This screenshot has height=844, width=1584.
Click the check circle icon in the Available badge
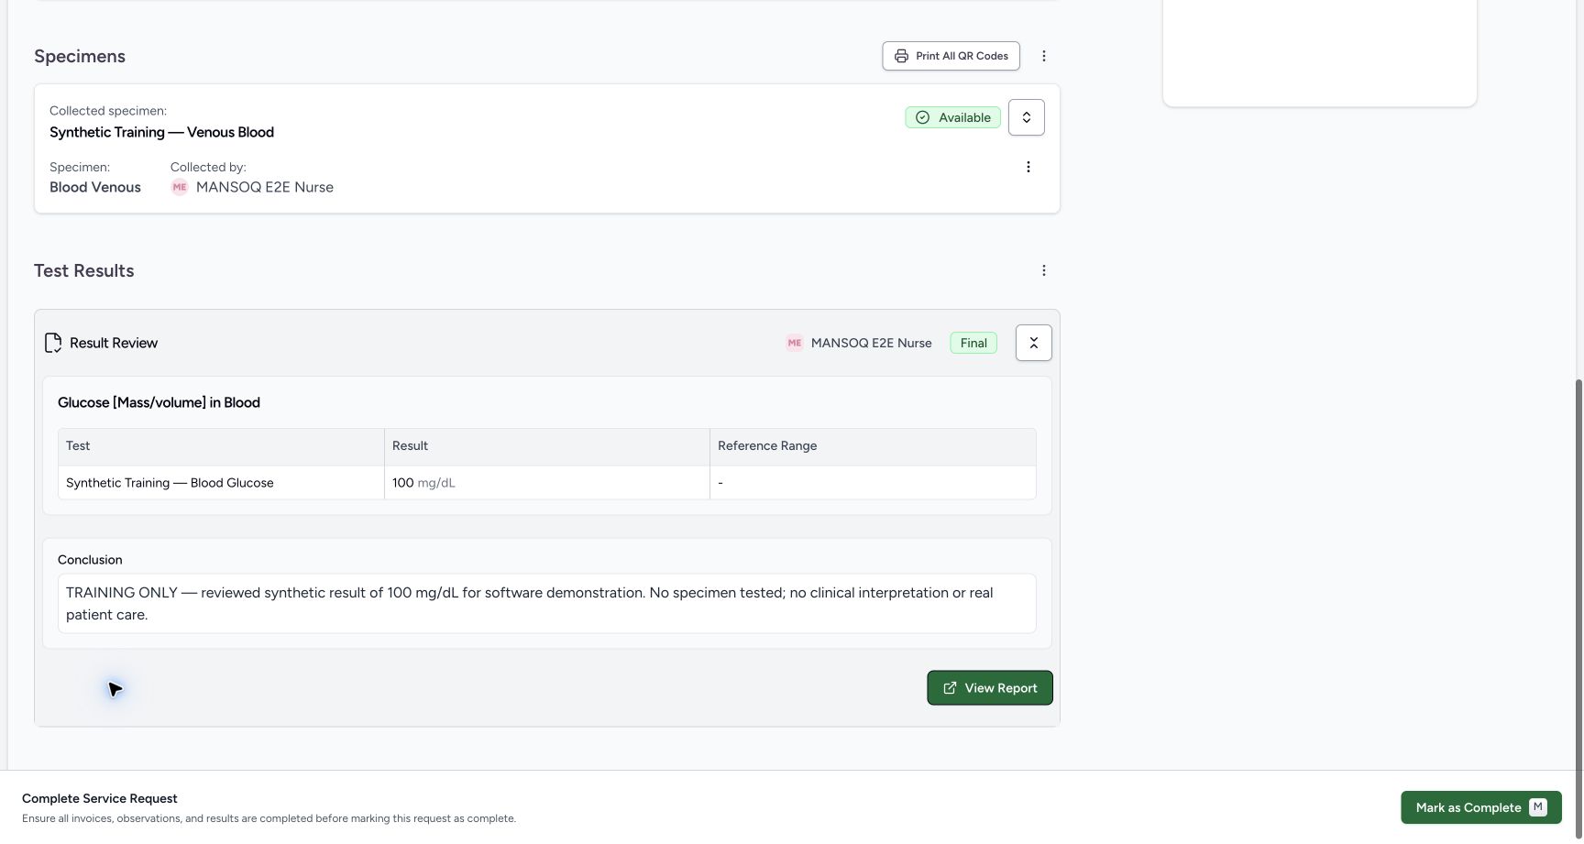tap(922, 117)
